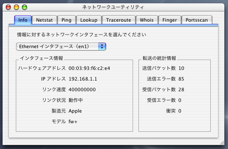The image size is (228, 149).
Task: Click the 送信エラー数 value 85
Action: click(181, 79)
